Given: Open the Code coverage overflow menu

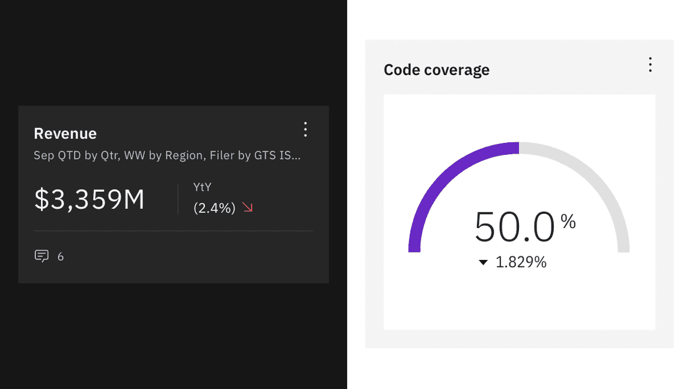Looking at the screenshot, I should click(x=650, y=65).
